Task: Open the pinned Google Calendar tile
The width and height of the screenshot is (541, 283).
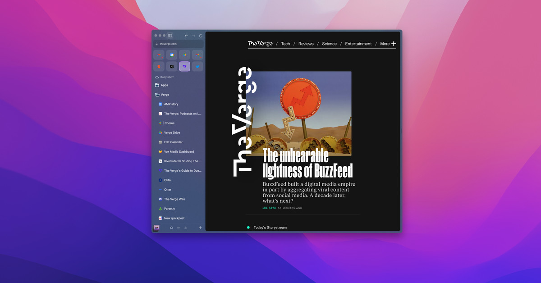Action: click(x=172, y=55)
